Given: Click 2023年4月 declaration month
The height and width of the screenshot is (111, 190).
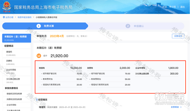Looking at the screenshot, I should coord(57,36).
